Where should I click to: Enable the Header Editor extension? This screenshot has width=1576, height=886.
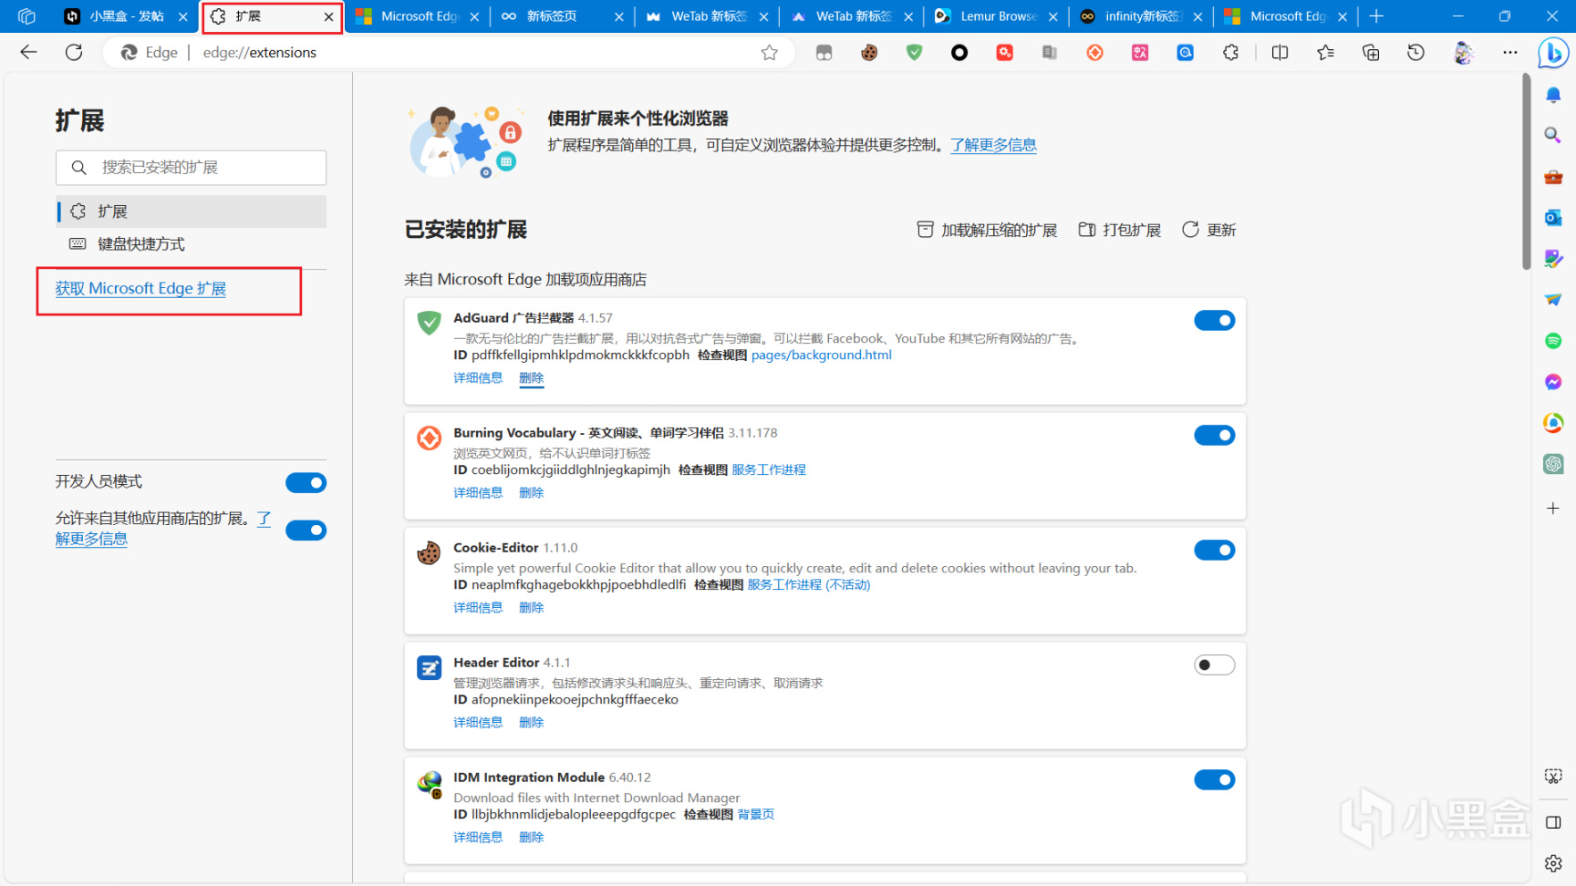[x=1215, y=664]
